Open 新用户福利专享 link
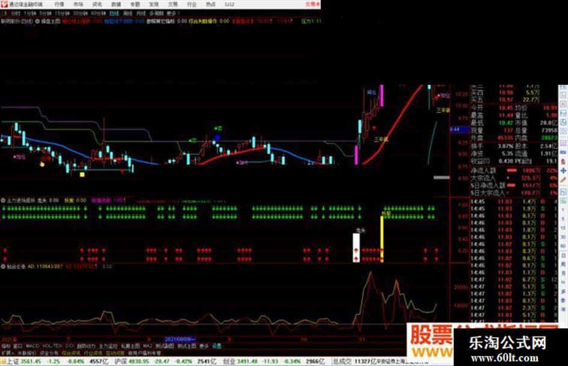568x366 pixels. tap(144, 353)
